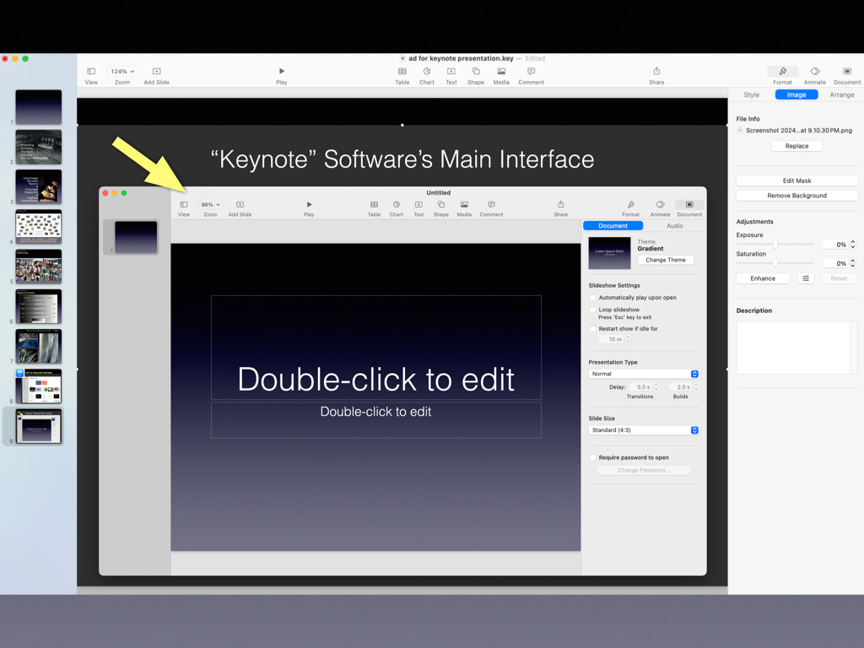Select slide 1 thumbnail in the outer navigator
This screenshot has height=648, width=864.
39,107
